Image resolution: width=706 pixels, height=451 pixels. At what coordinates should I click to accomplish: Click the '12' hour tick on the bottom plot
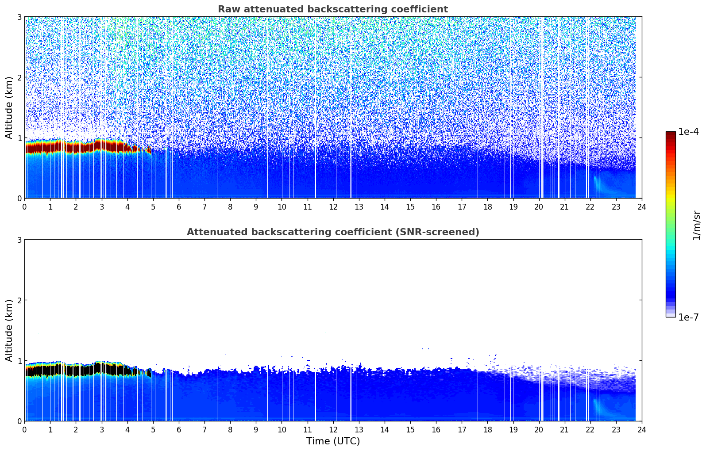pos(333,430)
